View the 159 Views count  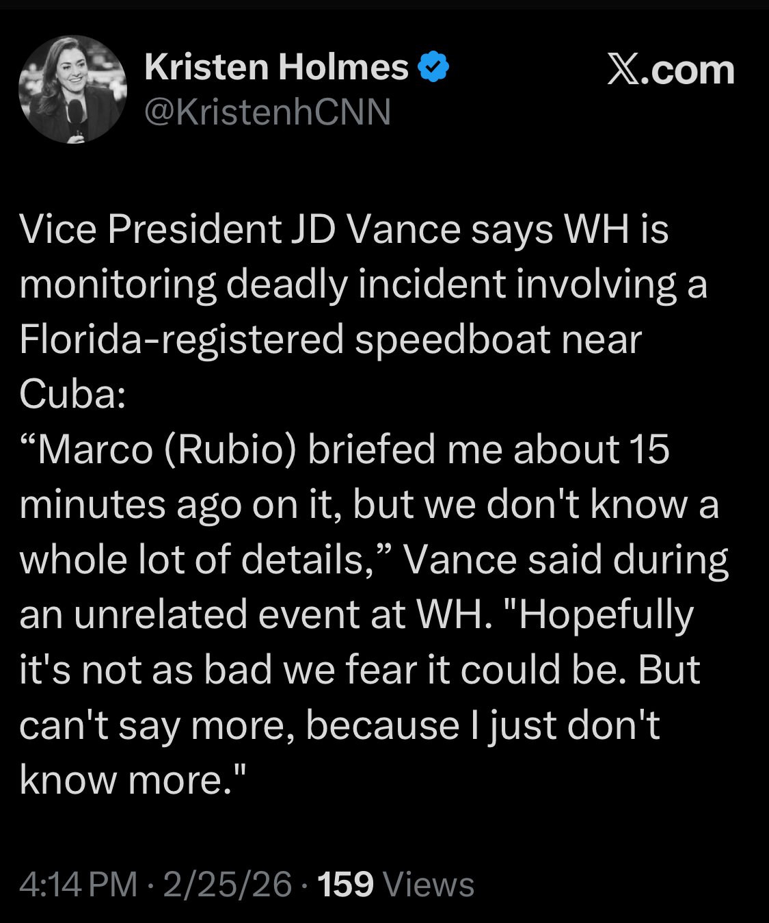(x=395, y=883)
